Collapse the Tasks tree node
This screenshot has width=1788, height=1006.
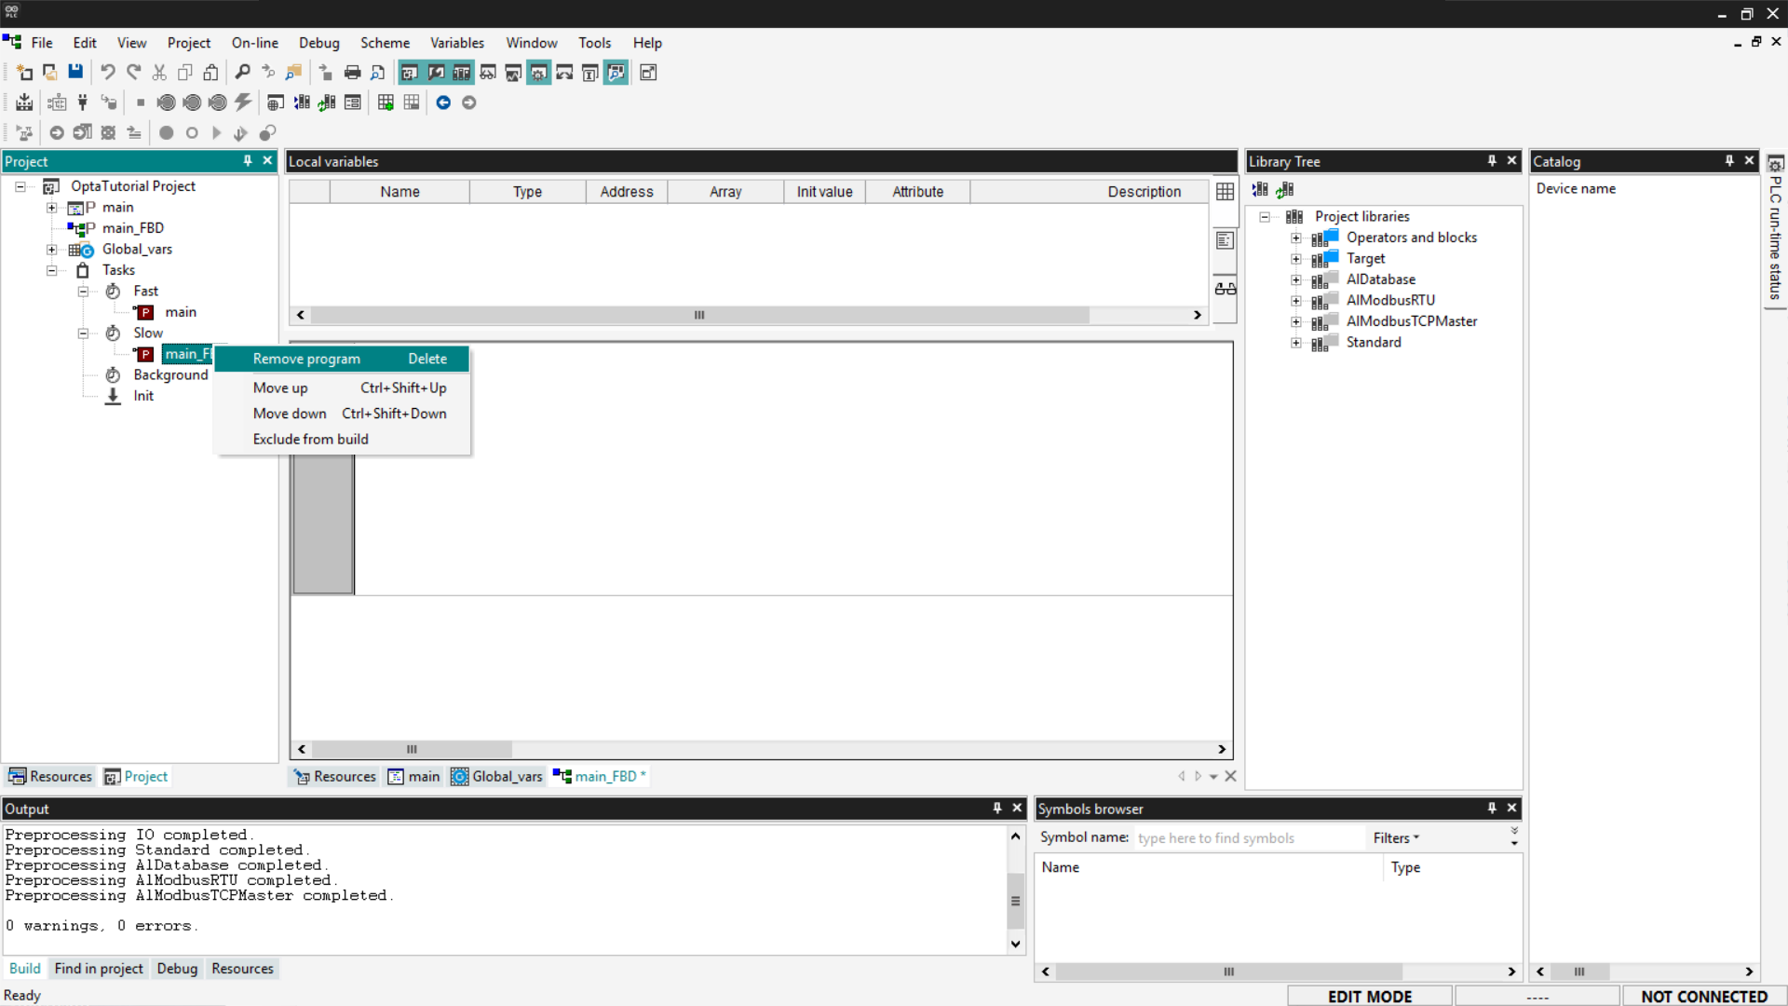point(52,270)
